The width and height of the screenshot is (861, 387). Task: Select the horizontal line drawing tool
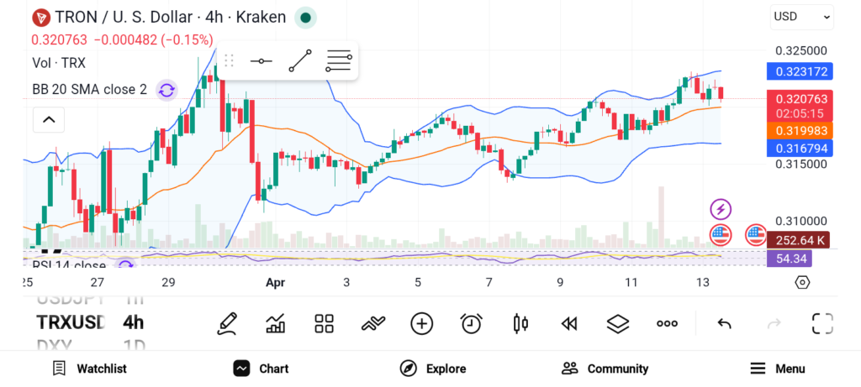261,61
